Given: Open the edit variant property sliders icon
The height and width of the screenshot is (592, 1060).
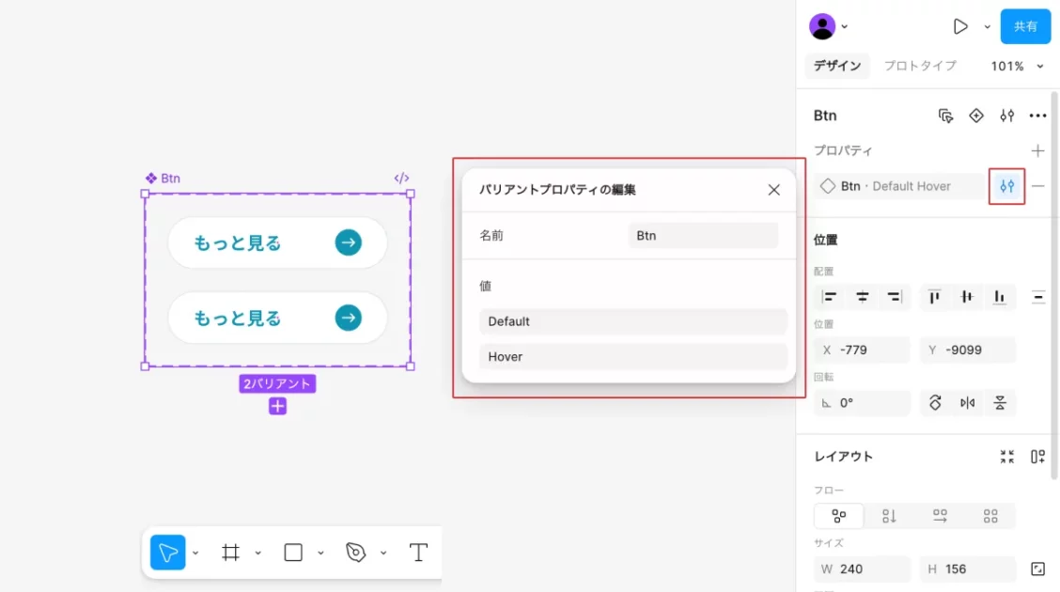Looking at the screenshot, I should click(1006, 186).
